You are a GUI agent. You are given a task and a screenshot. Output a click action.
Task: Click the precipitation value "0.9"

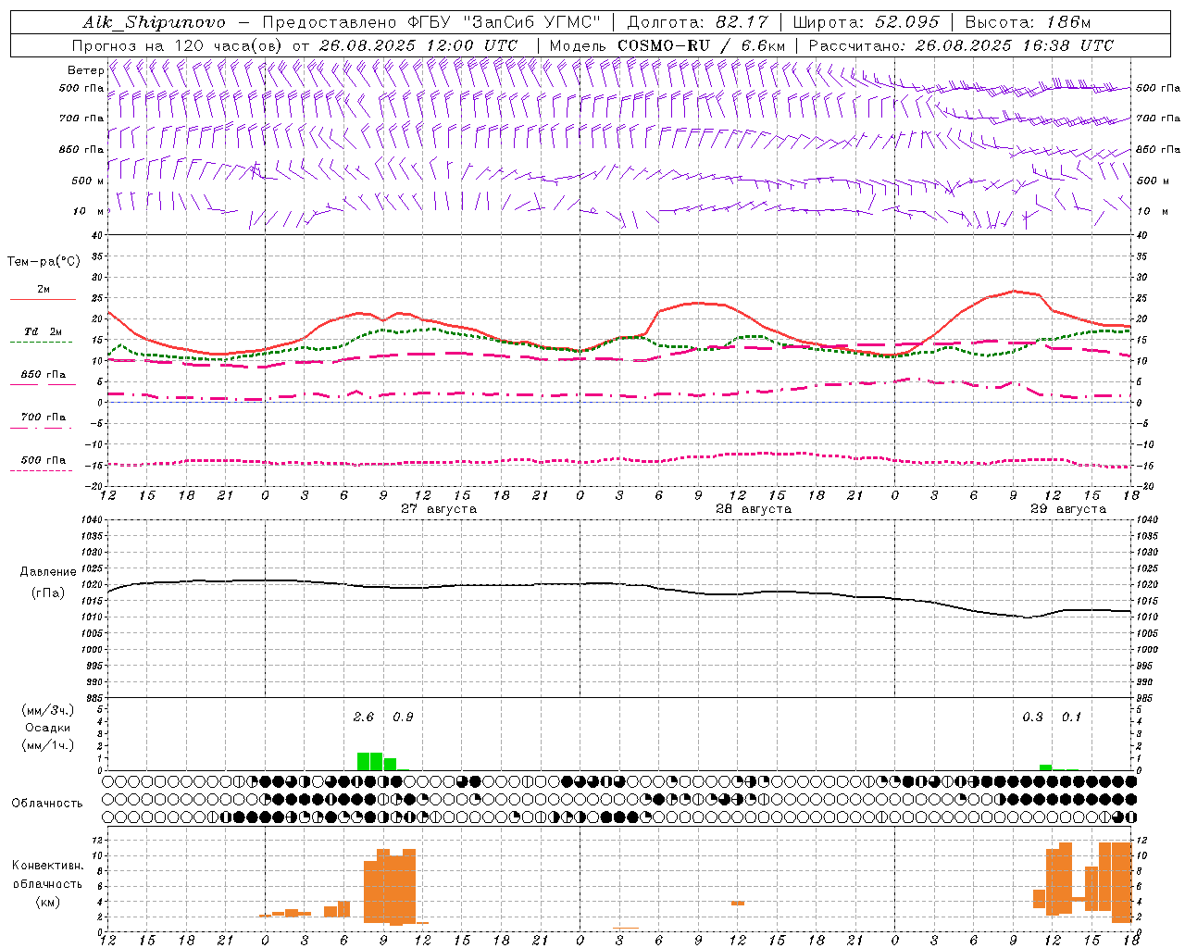403,717
